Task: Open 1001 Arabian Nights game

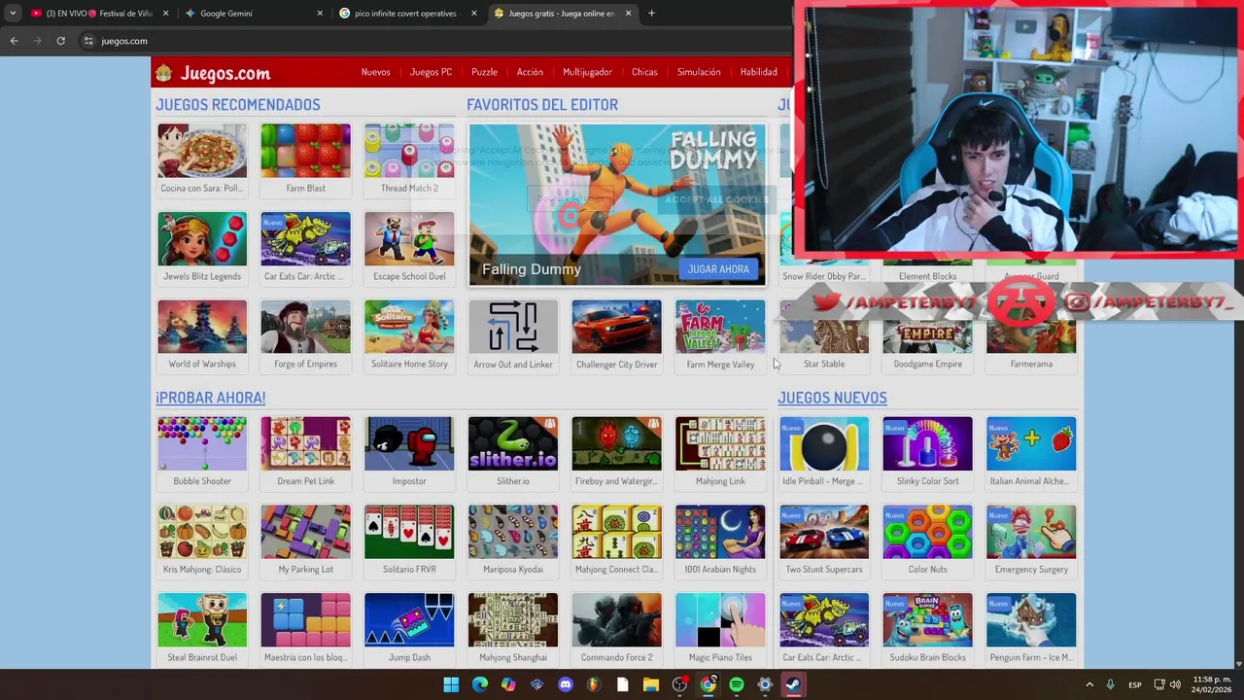Action: [720, 541]
